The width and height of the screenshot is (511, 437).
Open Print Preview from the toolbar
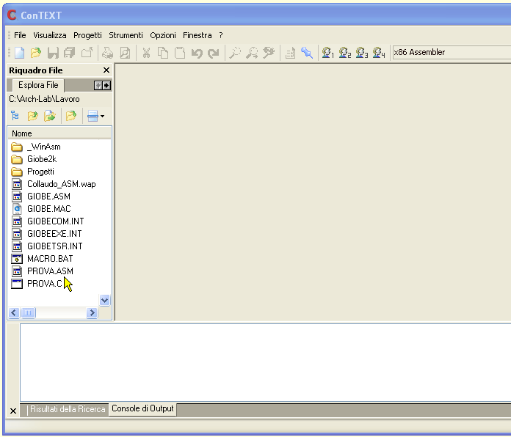[125, 53]
